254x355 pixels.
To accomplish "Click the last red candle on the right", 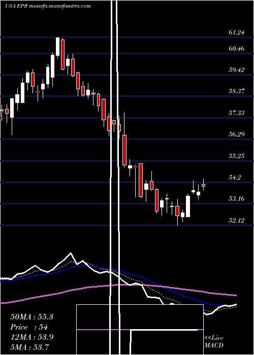I will tap(203, 185).
